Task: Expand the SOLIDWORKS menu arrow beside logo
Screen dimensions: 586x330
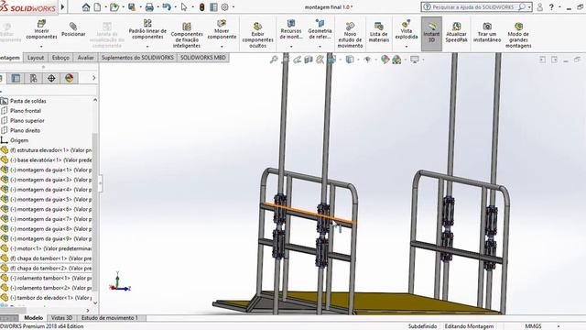Action: coord(62,7)
